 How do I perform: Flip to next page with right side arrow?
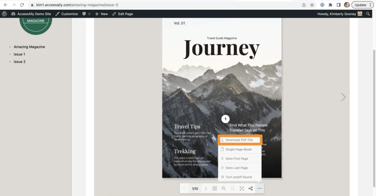click(343, 97)
